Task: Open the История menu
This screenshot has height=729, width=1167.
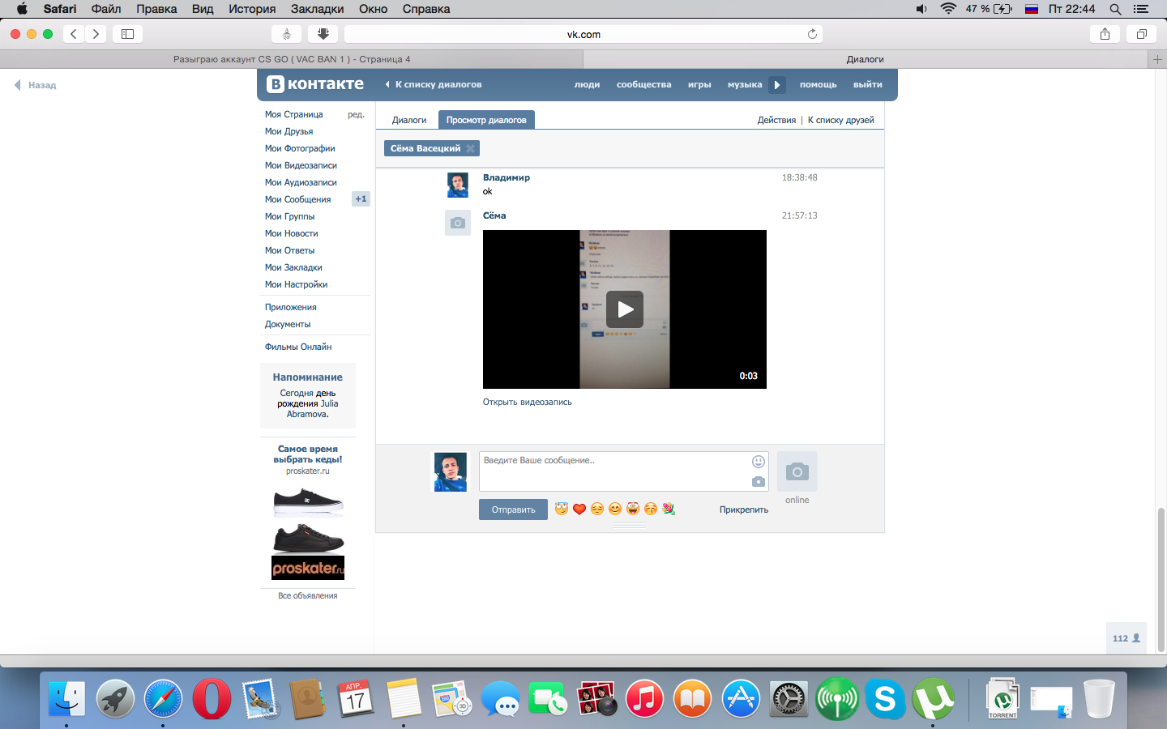Action: 252,9
